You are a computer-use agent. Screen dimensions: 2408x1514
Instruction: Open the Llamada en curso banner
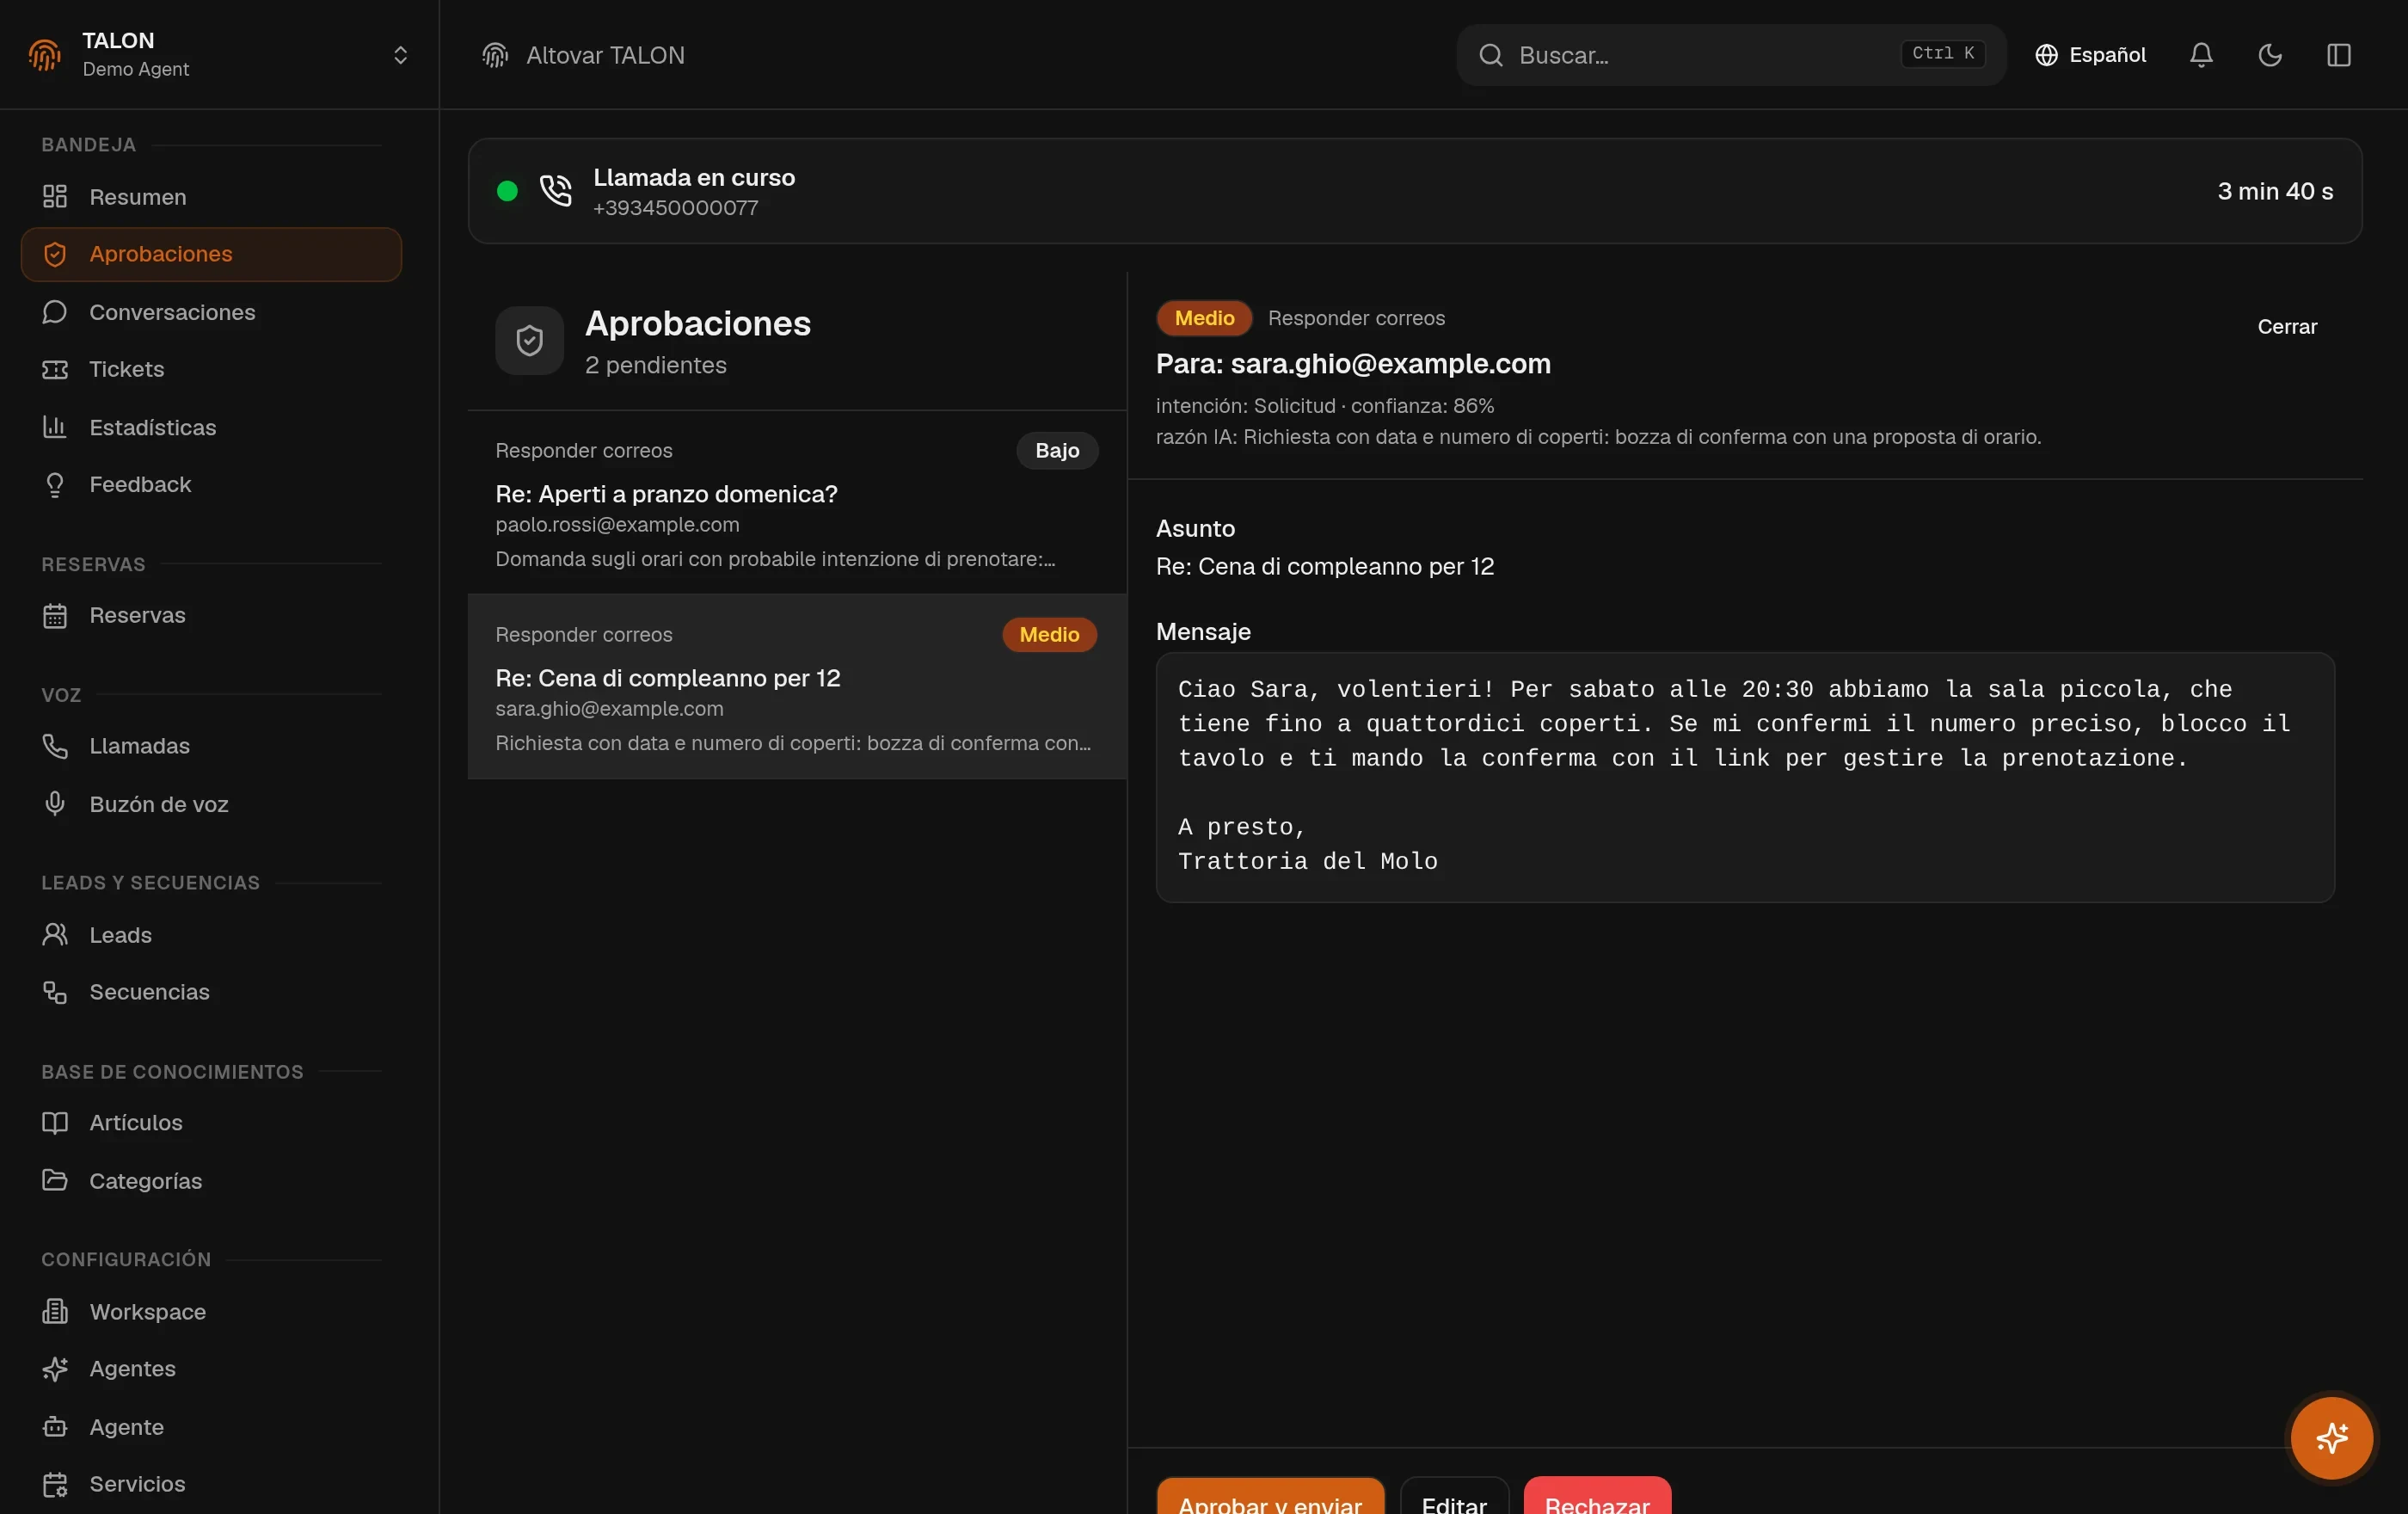(x=1415, y=191)
